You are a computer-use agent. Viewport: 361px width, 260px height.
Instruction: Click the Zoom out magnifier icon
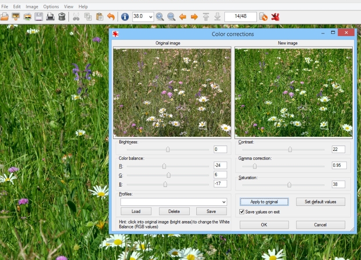coord(171,17)
